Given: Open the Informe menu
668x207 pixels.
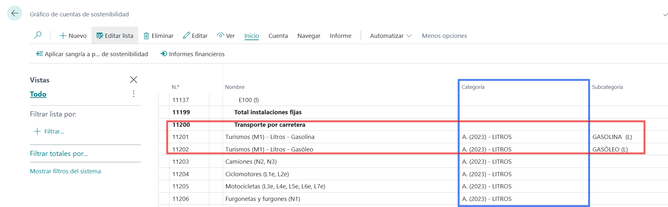Looking at the screenshot, I should point(340,36).
